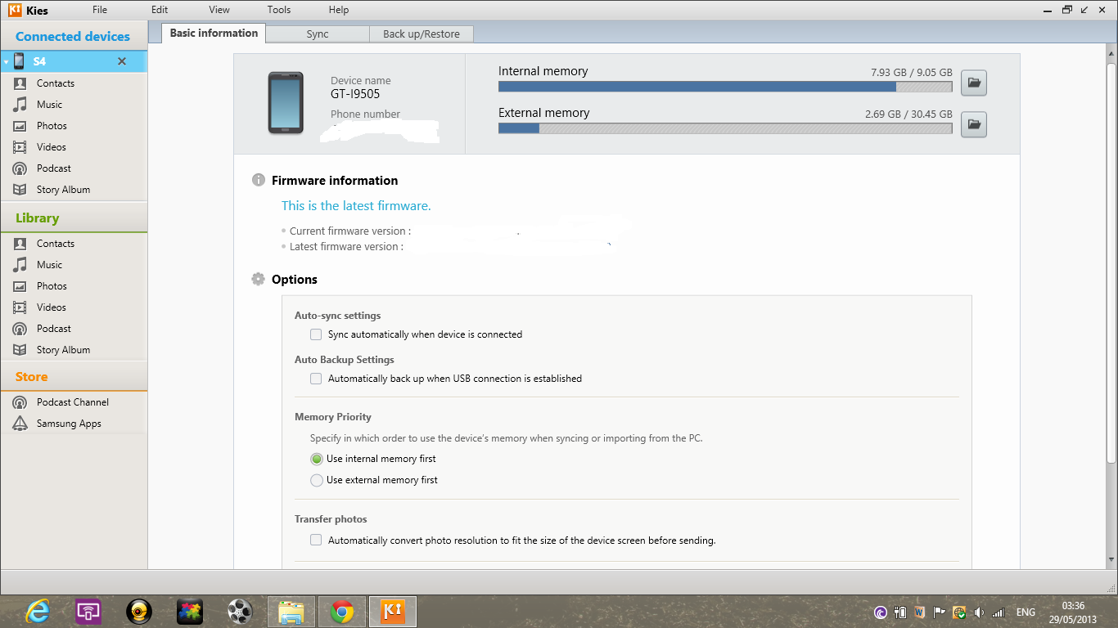
Task: Open Videos under Connected devices
Action: click(51, 147)
